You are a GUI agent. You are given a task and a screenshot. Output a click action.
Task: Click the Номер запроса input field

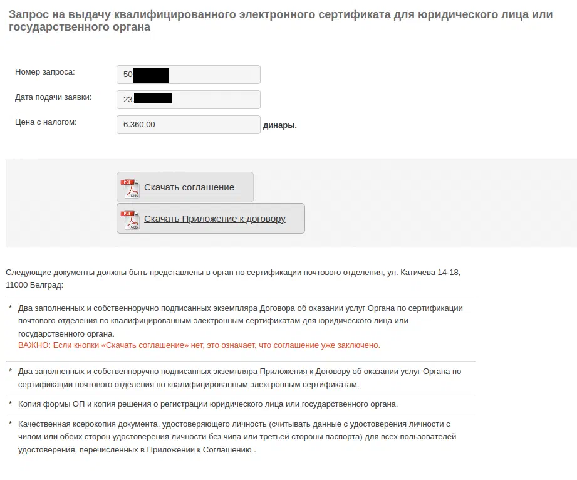[188, 74]
